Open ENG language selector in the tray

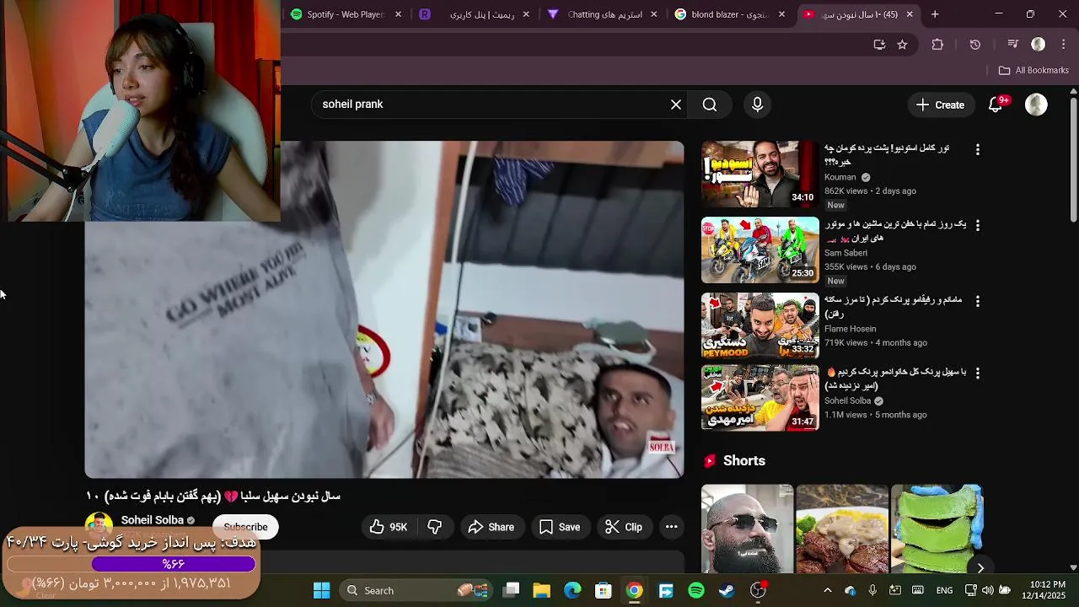944,591
